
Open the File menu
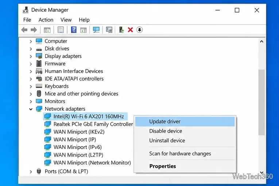(x=27, y=20)
